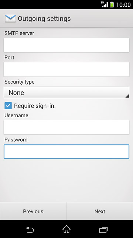Tap the 10:00 clock in status bar
Viewport: 133px width, 238px height.
pos(123,5)
